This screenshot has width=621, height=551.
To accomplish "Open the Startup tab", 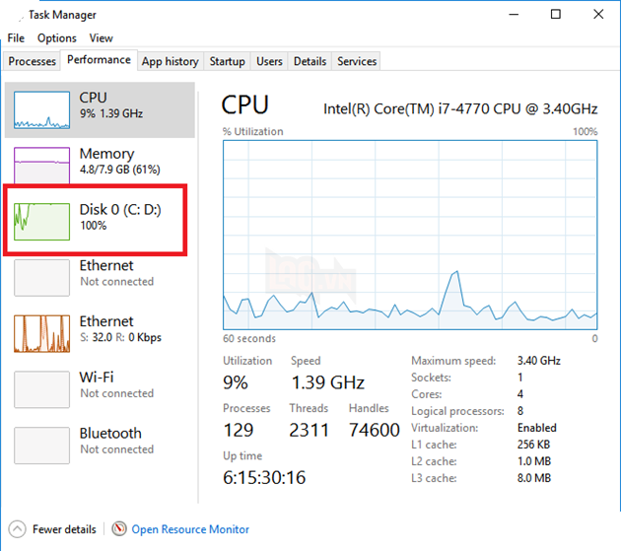I will 227,61.
